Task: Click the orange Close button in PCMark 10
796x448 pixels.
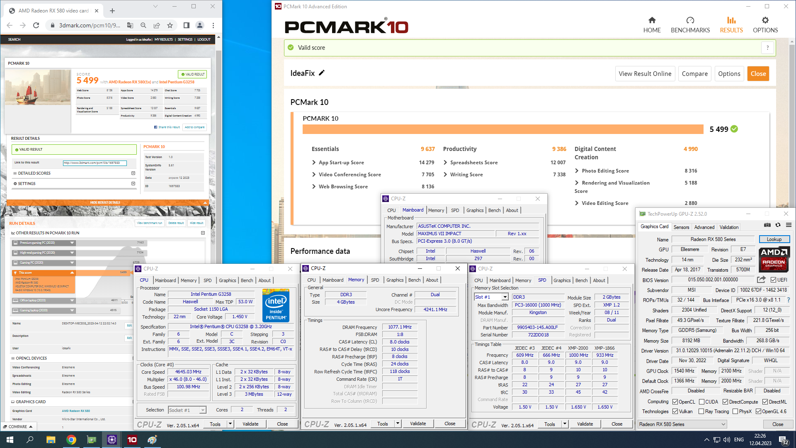Action: coord(758,74)
